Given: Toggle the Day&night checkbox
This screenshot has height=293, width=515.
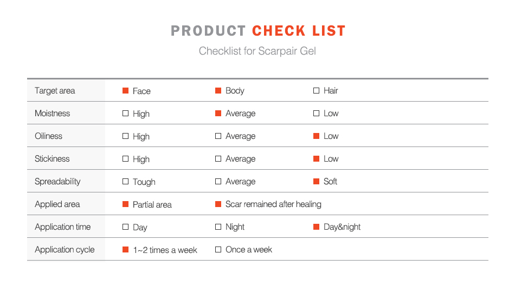Looking at the screenshot, I should click(x=316, y=227).
